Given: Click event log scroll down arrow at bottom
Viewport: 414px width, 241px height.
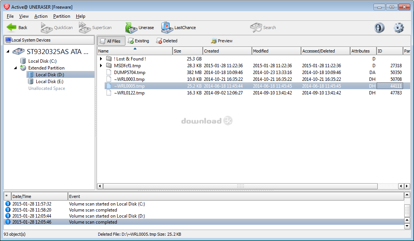Looking at the screenshot, I should [407, 226].
